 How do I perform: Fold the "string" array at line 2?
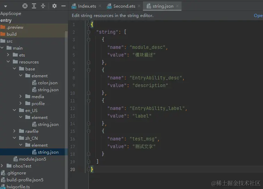(x=88, y=32)
